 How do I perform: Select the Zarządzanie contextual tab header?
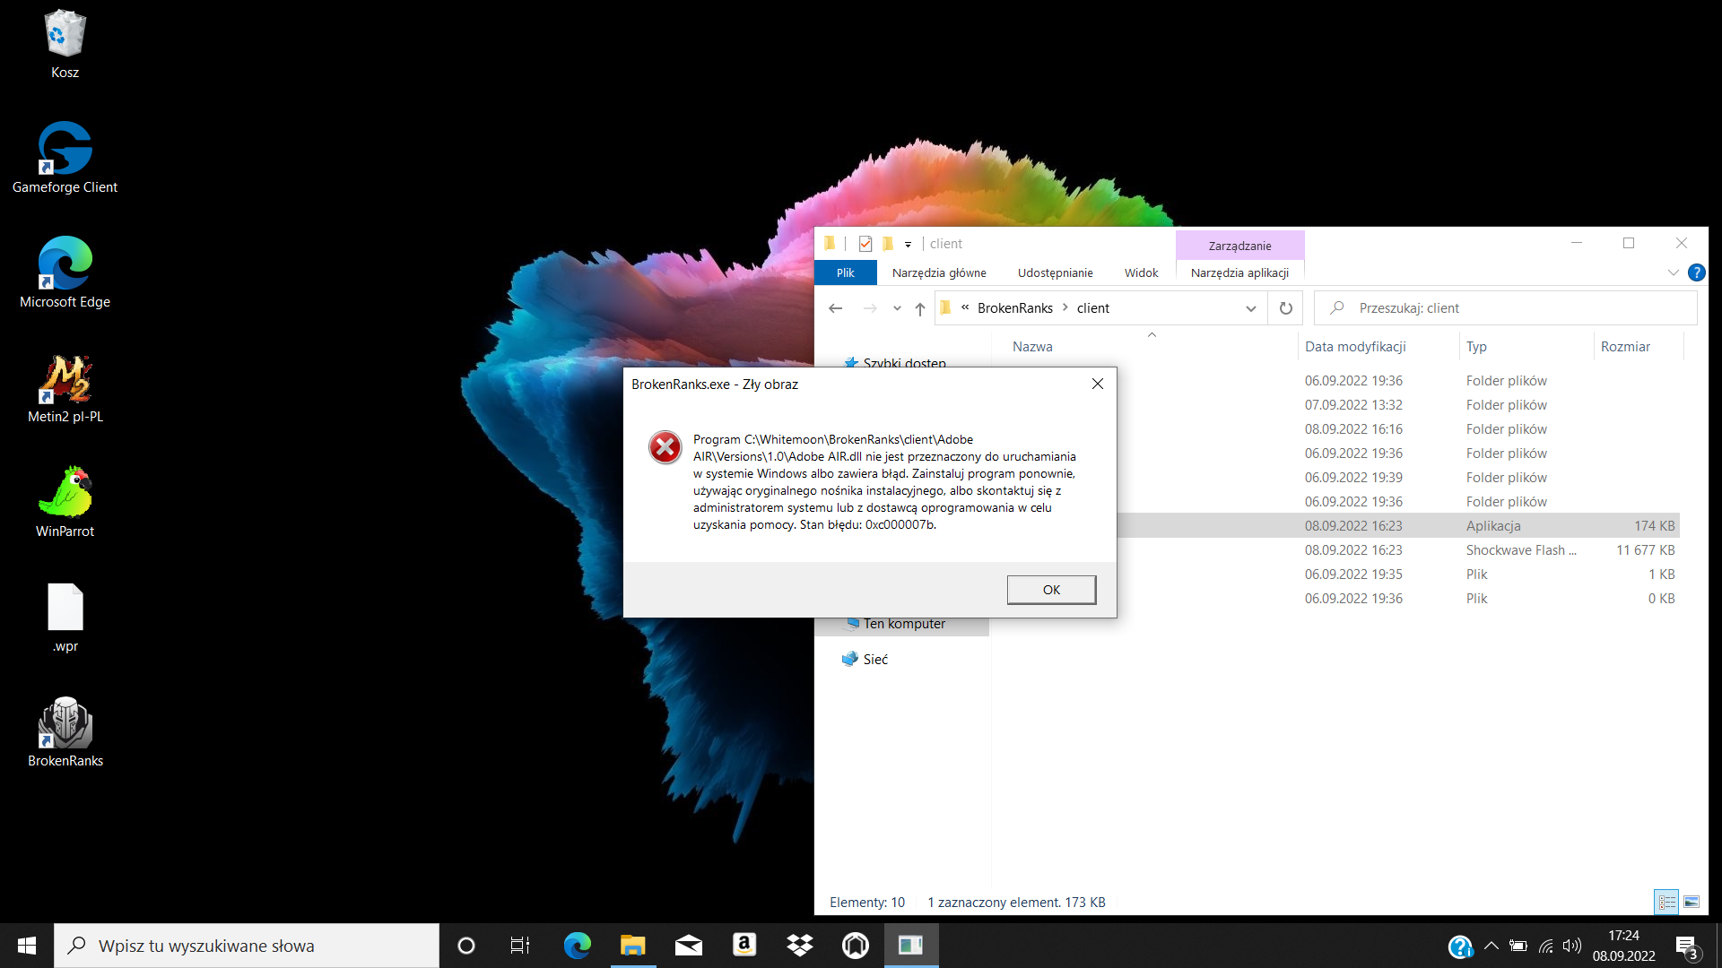click(x=1239, y=246)
